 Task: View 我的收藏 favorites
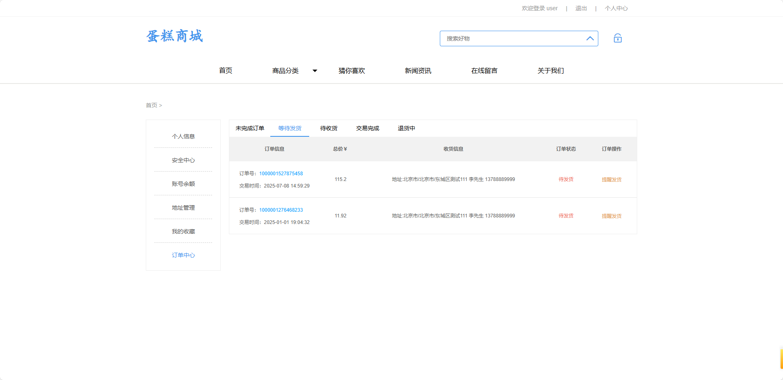point(183,231)
